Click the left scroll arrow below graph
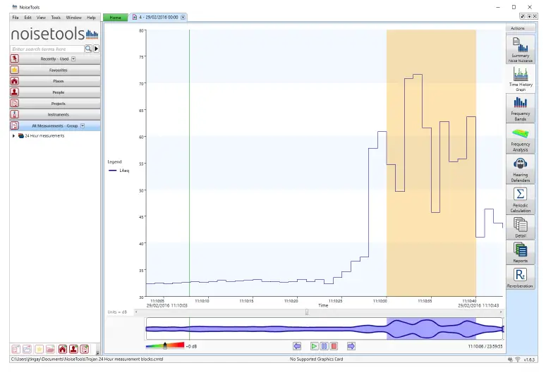The image size is (558, 375). pyautogui.click(x=136, y=312)
